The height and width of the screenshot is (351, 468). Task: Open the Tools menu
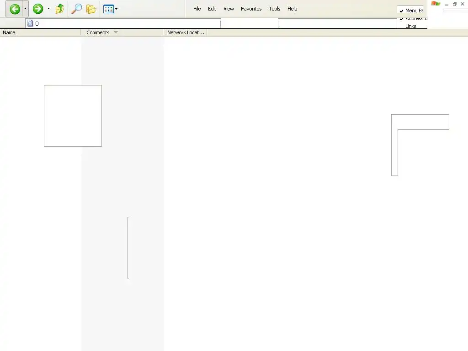(x=275, y=9)
